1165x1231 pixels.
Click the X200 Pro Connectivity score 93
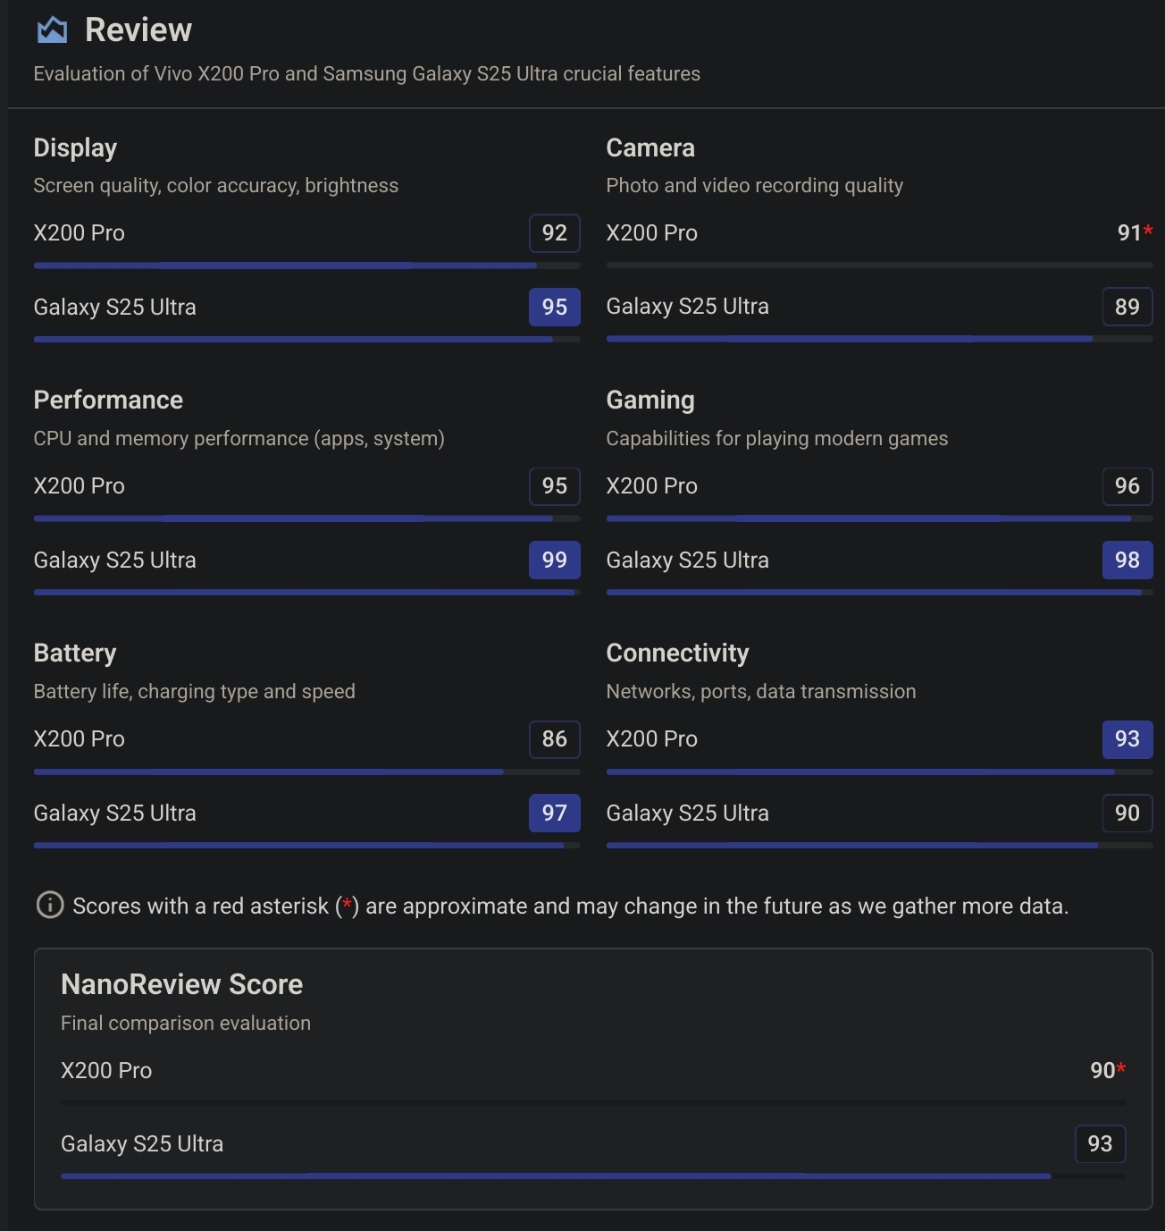[1127, 739]
